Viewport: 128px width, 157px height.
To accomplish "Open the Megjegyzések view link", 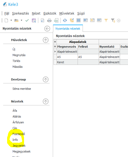I will (x=22, y=151).
